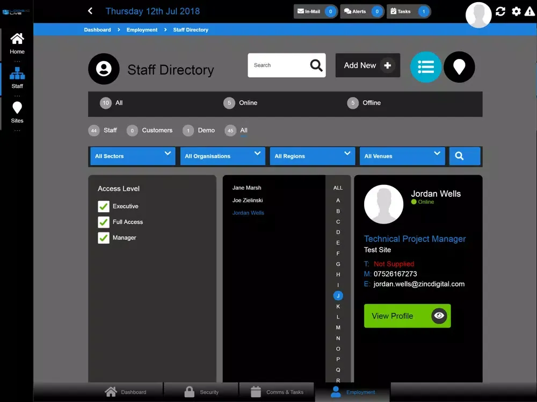This screenshot has width=537, height=402.
Task: Open Staff in the sidebar
Action: coord(17,78)
